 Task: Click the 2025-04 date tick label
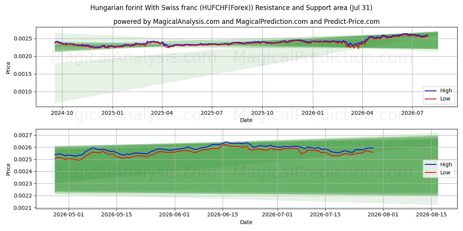point(162,113)
